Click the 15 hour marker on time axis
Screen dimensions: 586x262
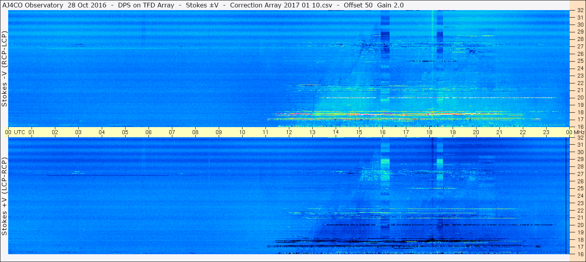(x=359, y=133)
